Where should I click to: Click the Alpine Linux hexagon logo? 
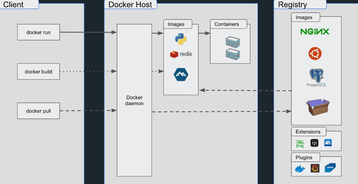tap(181, 74)
